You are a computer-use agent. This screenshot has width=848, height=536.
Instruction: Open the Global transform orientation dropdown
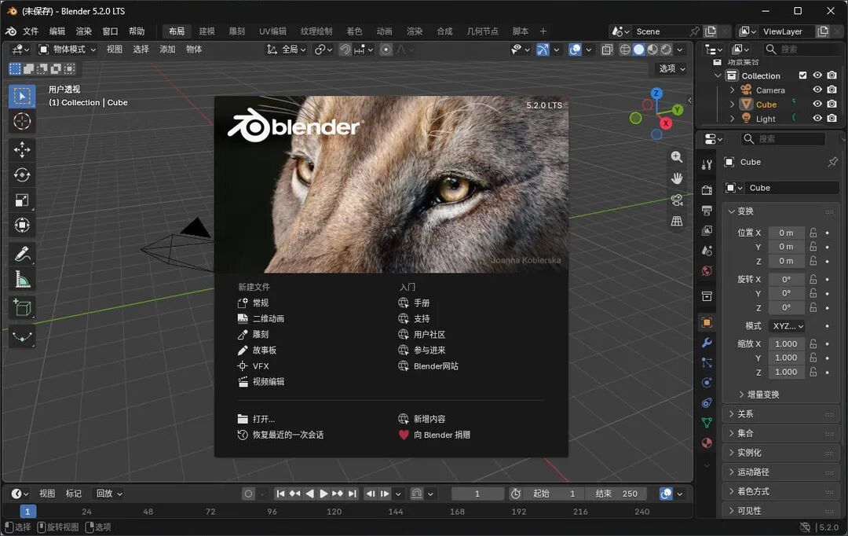click(x=286, y=50)
